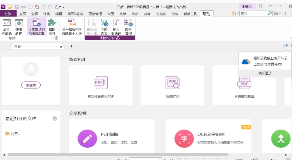Click the cloud icon above the notification
The width and height of the screenshot is (292, 160).
click(x=285, y=45)
